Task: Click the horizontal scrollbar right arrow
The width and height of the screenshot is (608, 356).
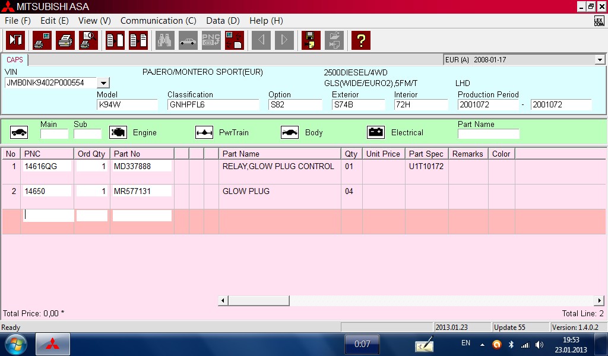Action: coord(599,301)
